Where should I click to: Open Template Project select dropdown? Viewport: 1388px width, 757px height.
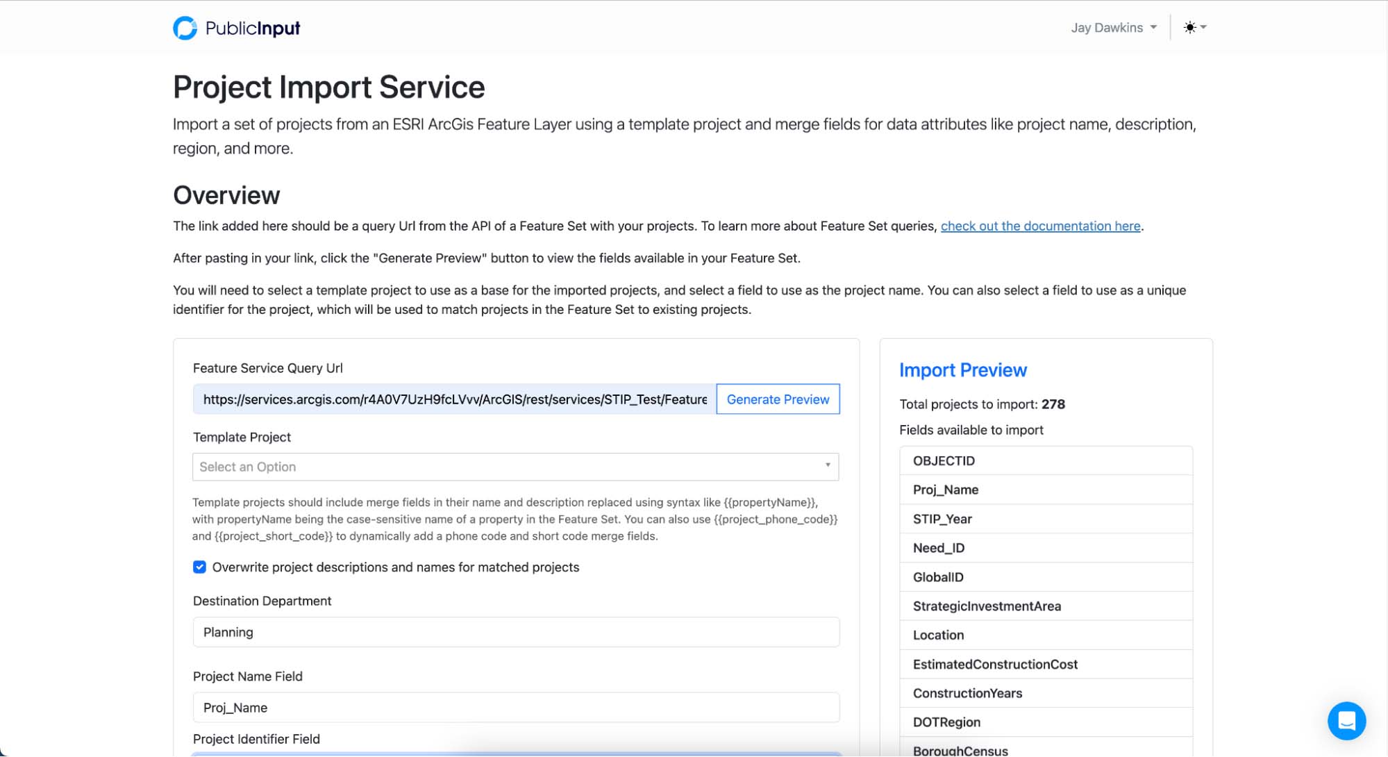click(x=515, y=467)
